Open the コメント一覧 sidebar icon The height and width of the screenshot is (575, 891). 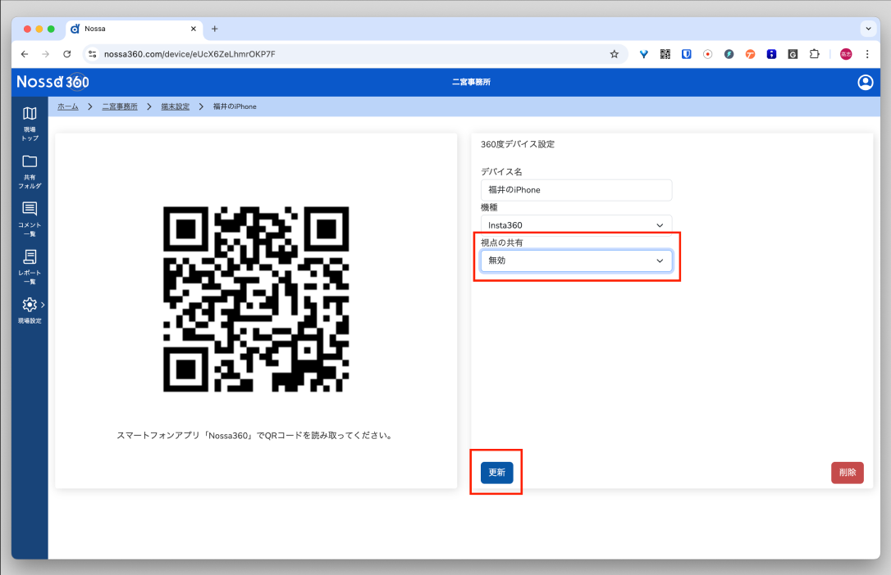click(30, 219)
